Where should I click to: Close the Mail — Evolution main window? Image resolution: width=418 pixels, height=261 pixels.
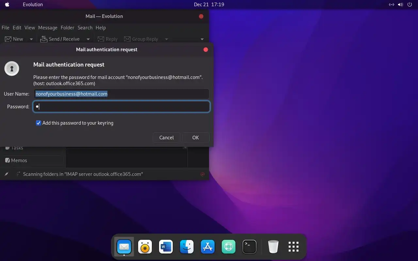201,16
